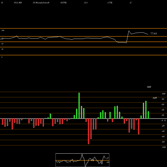
Task: Click the tallest green histogram bar
Action: click(79, 106)
